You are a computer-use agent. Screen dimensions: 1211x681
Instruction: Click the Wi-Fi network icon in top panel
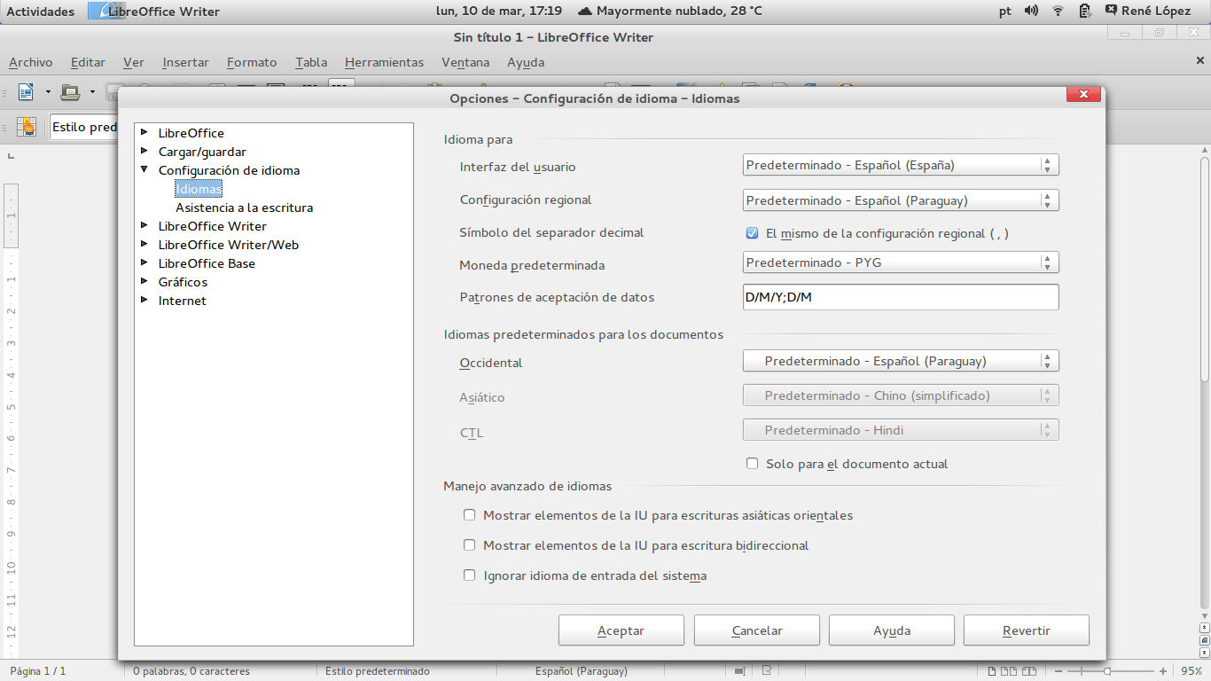pos(1058,12)
